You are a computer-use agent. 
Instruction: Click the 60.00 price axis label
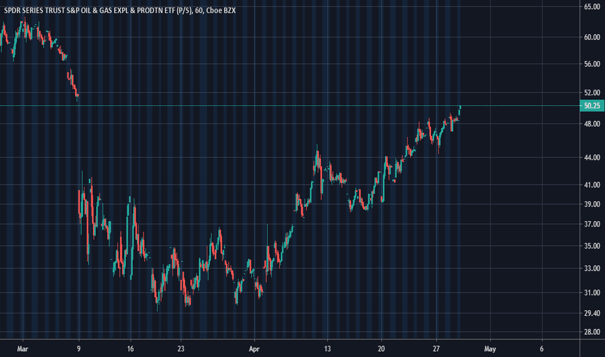point(592,38)
